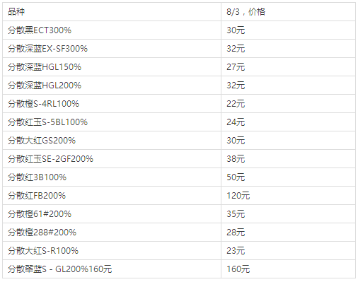
Task: Select the 27元 price cell
Action: [288, 67]
